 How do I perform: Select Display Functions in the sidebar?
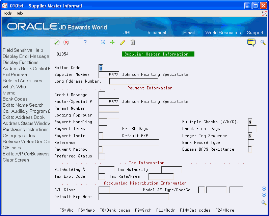click(x=20, y=63)
